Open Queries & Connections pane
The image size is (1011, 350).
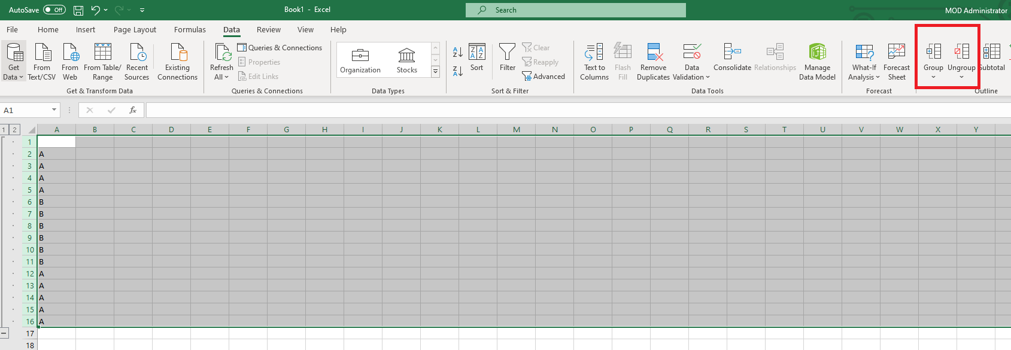[x=280, y=48]
